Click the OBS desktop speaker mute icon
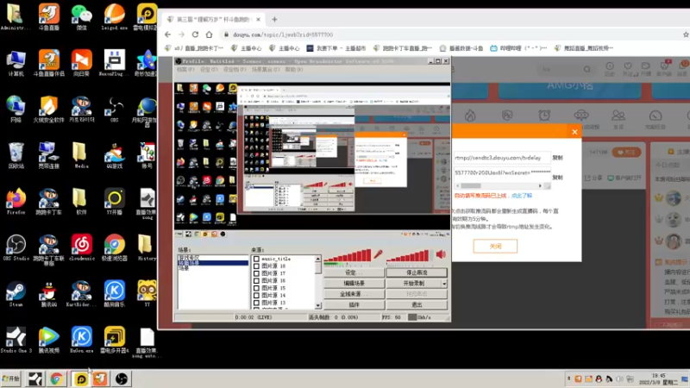 click(x=441, y=253)
